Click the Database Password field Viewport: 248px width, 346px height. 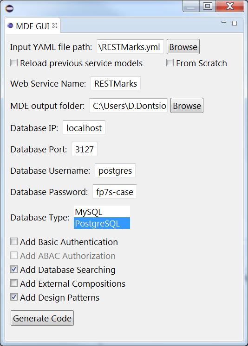click(x=115, y=192)
